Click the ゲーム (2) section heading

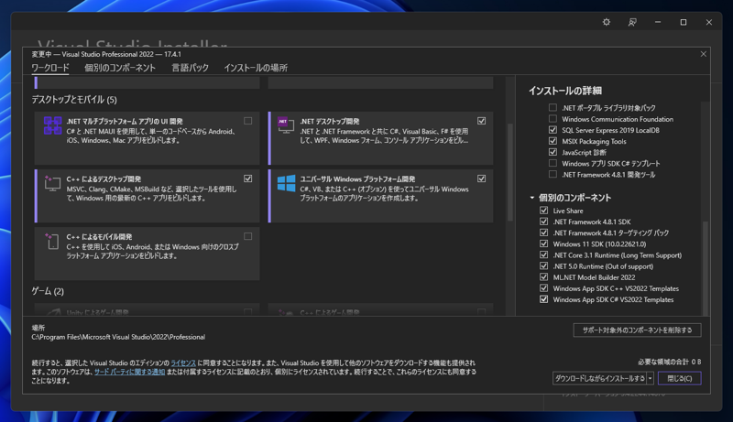click(x=48, y=291)
